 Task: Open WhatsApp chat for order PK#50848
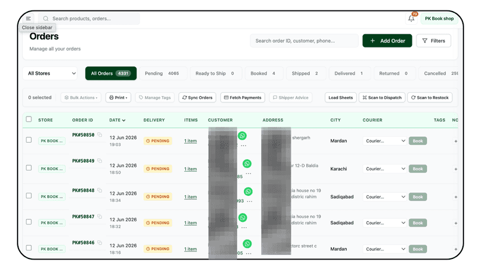tap(248, 192)
